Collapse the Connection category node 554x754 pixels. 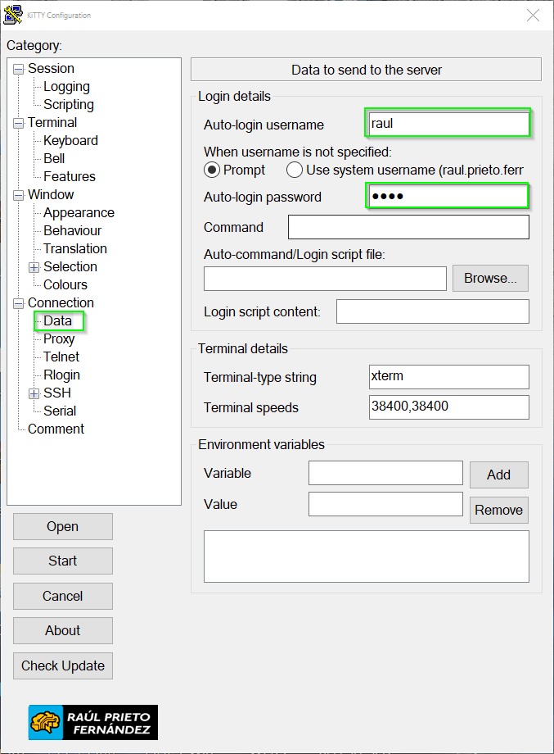pos(18,303)
